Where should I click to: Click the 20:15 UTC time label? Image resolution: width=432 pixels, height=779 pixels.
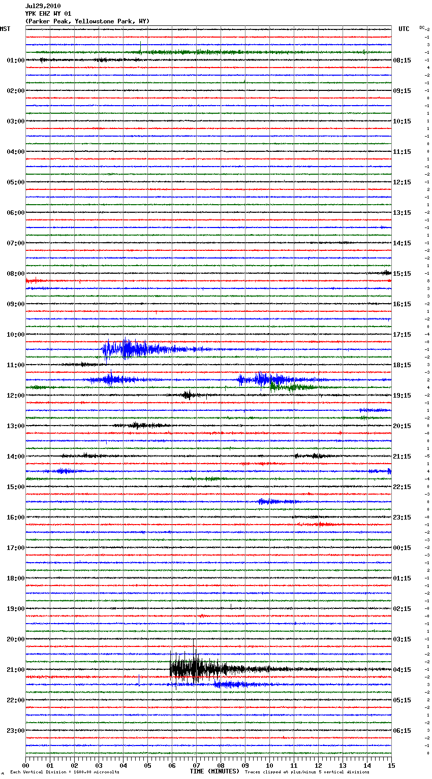tap(402, 426)
